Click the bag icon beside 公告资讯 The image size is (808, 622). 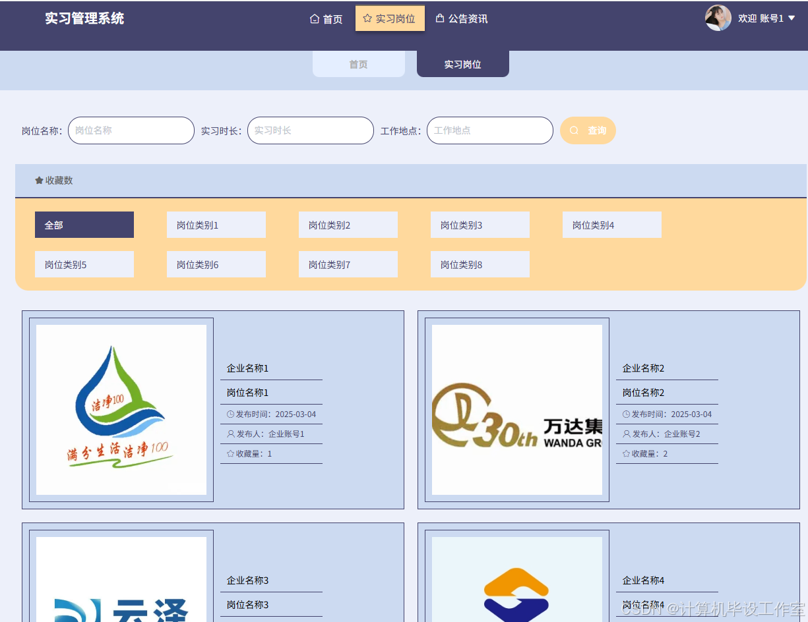click(x=440, y=18)
